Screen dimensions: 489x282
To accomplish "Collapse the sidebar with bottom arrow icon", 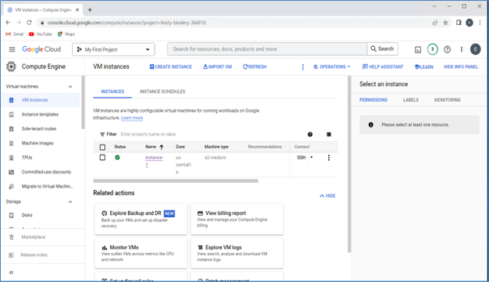I will pos(11,273).
